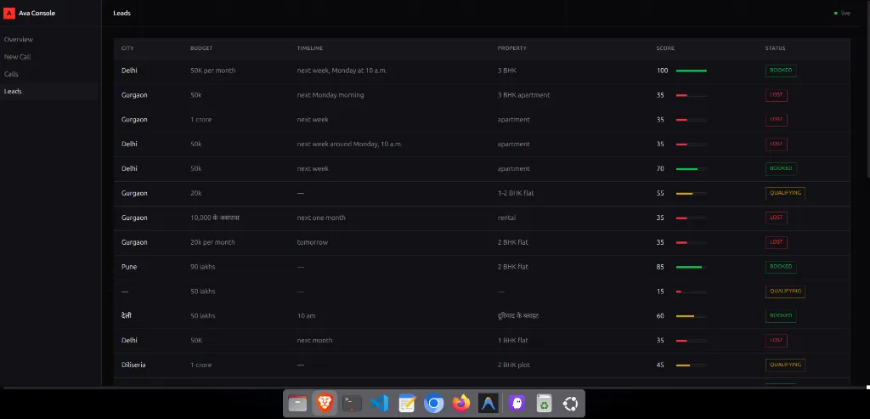Go to Overview in the sidebar

[x=19, y=39]
